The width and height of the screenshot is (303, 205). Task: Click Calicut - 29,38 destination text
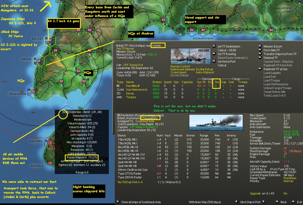click(227, 50)
